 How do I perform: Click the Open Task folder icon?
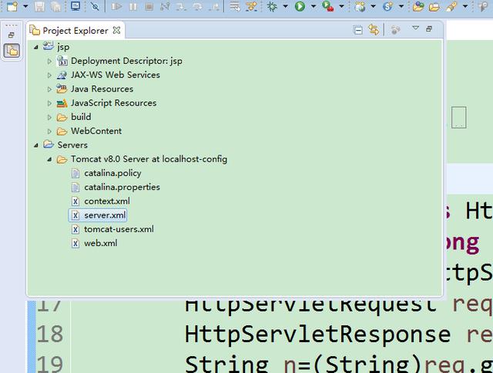(x=434, y=7)
